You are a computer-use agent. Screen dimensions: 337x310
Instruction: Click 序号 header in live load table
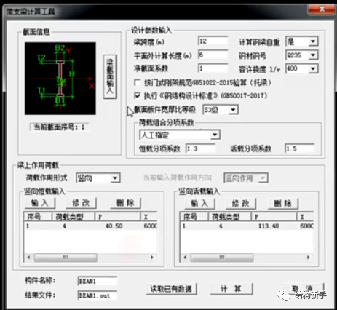(194, 216)
